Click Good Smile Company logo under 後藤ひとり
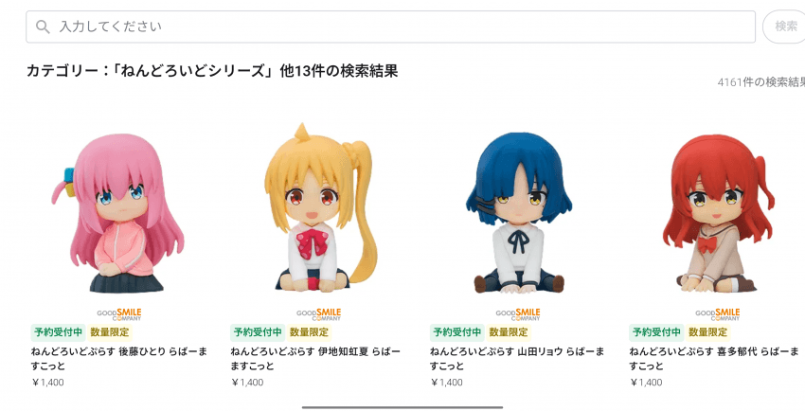Screen dimensions: 805x411 point(119,314)
